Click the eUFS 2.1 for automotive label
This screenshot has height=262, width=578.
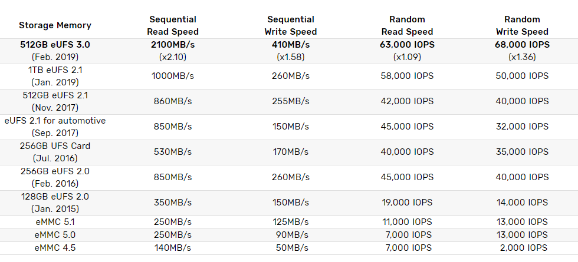coord(55,121)
